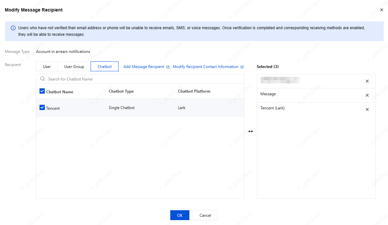Toggle the select-all Chatbot Name checkbox
388x225 pixels.
(x=42, y=91)
